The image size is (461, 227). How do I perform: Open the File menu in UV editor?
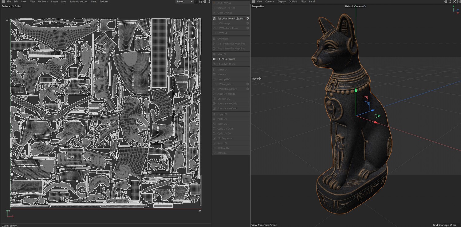coord(9,2)
